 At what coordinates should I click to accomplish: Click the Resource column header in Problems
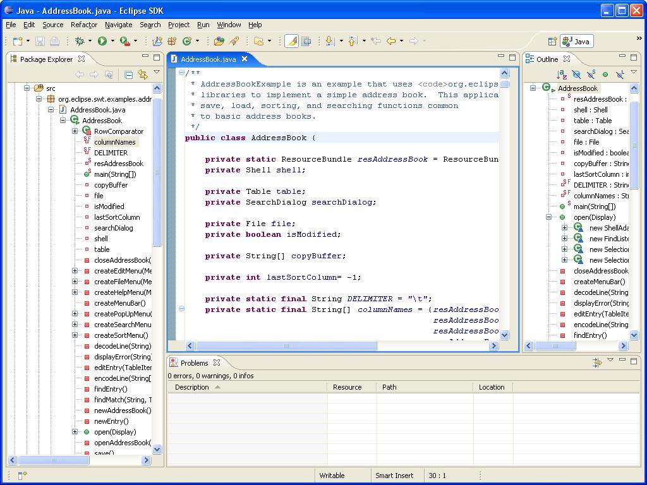tap(352, 387)
